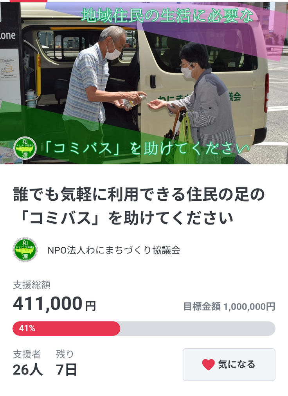Tap the heart icon beside 気になる
This screenshot has width=288, height=396.
coord(209,365)
